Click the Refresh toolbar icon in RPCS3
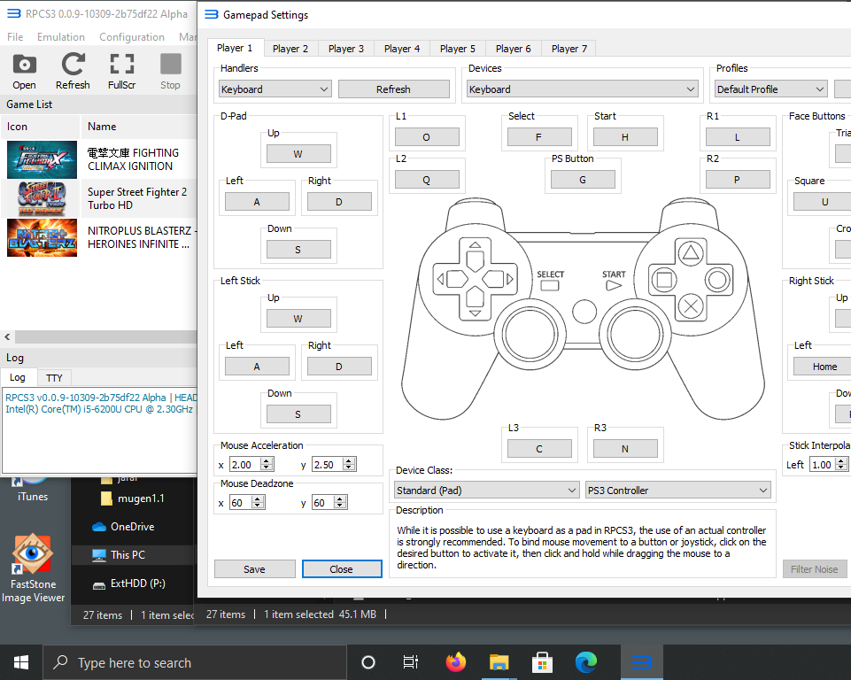 pos(73,71)
